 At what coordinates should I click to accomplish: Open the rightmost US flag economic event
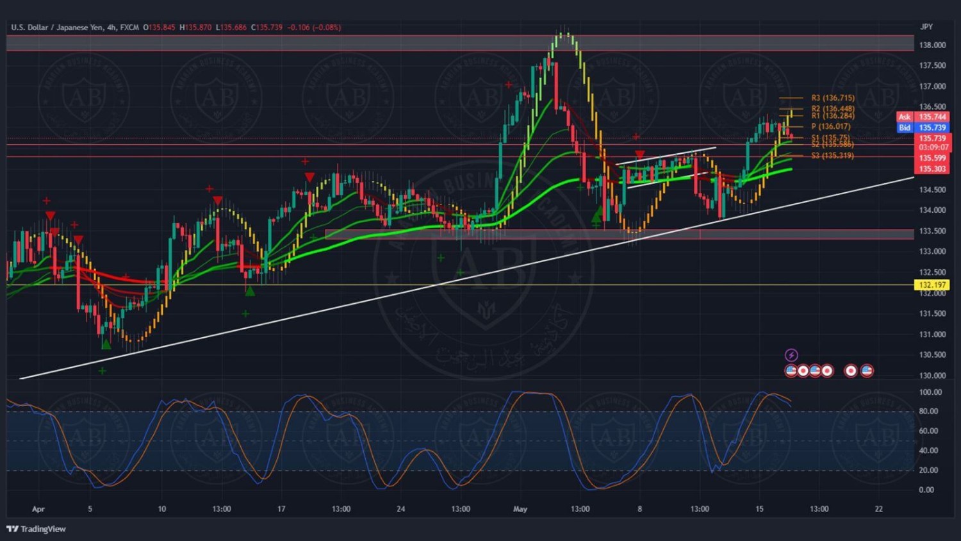click(x=867, y=370)
